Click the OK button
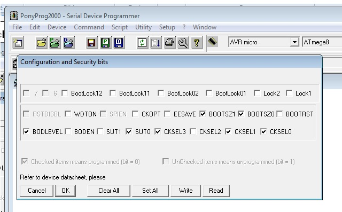This screenshot has width=342, height=212. click(x=65, y=191)
